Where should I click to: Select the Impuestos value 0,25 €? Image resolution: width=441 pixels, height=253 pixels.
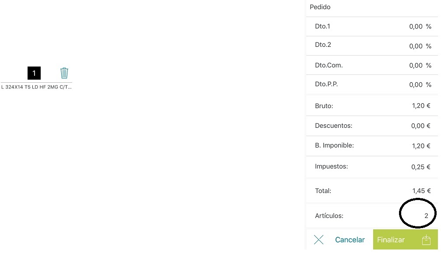(x=421, y=167)
